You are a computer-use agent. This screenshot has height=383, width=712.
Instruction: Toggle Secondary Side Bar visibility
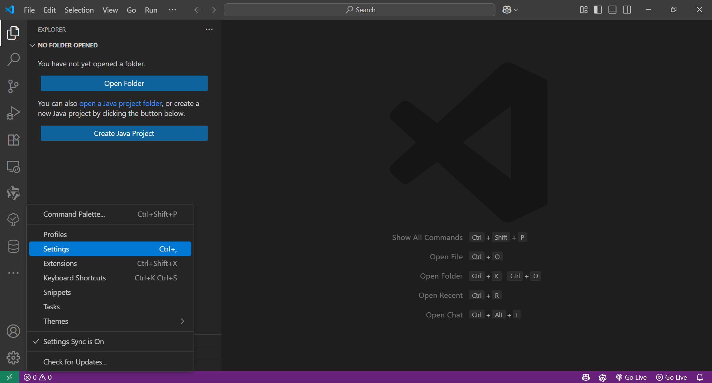click(627, 10)
